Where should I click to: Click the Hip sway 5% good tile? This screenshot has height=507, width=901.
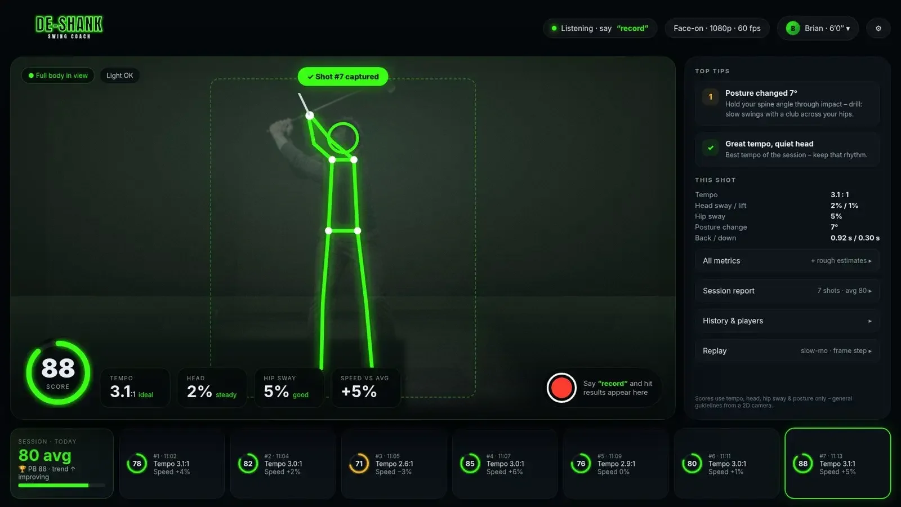click(289, 388)
